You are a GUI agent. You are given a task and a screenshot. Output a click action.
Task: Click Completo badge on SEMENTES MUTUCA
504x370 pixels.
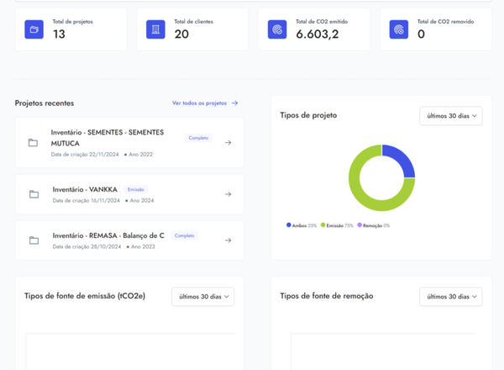click(198, 138)
